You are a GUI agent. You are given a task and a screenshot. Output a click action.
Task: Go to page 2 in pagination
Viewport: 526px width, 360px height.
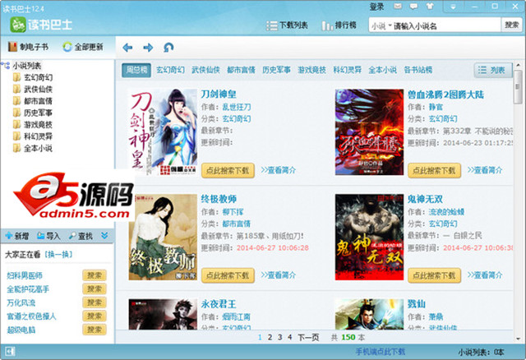(x=270, y=337)
